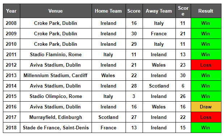
Task: Click the Stadio Flaminio, Rome venue cell
Action: (x=56, y=54)
